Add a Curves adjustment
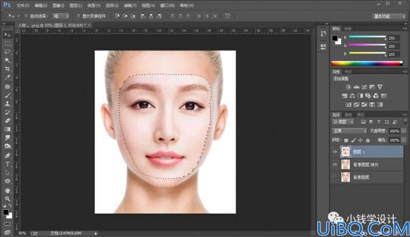 [364, 87]
